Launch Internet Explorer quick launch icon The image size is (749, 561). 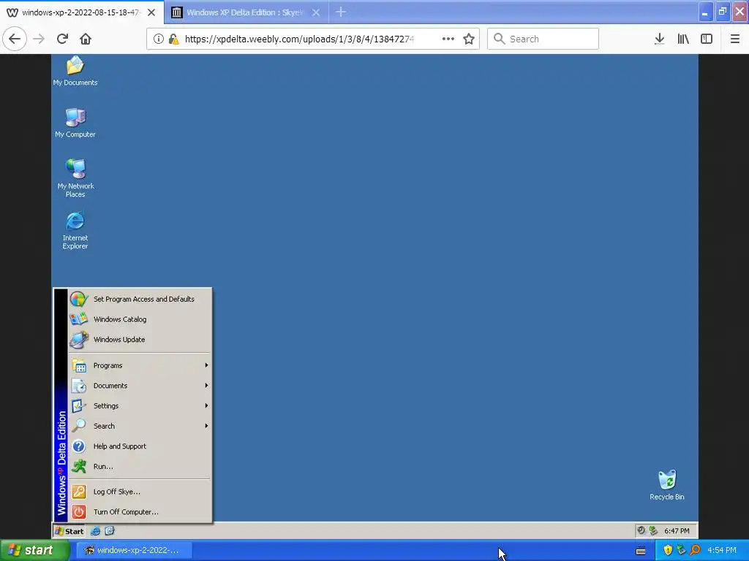[96, 531]
